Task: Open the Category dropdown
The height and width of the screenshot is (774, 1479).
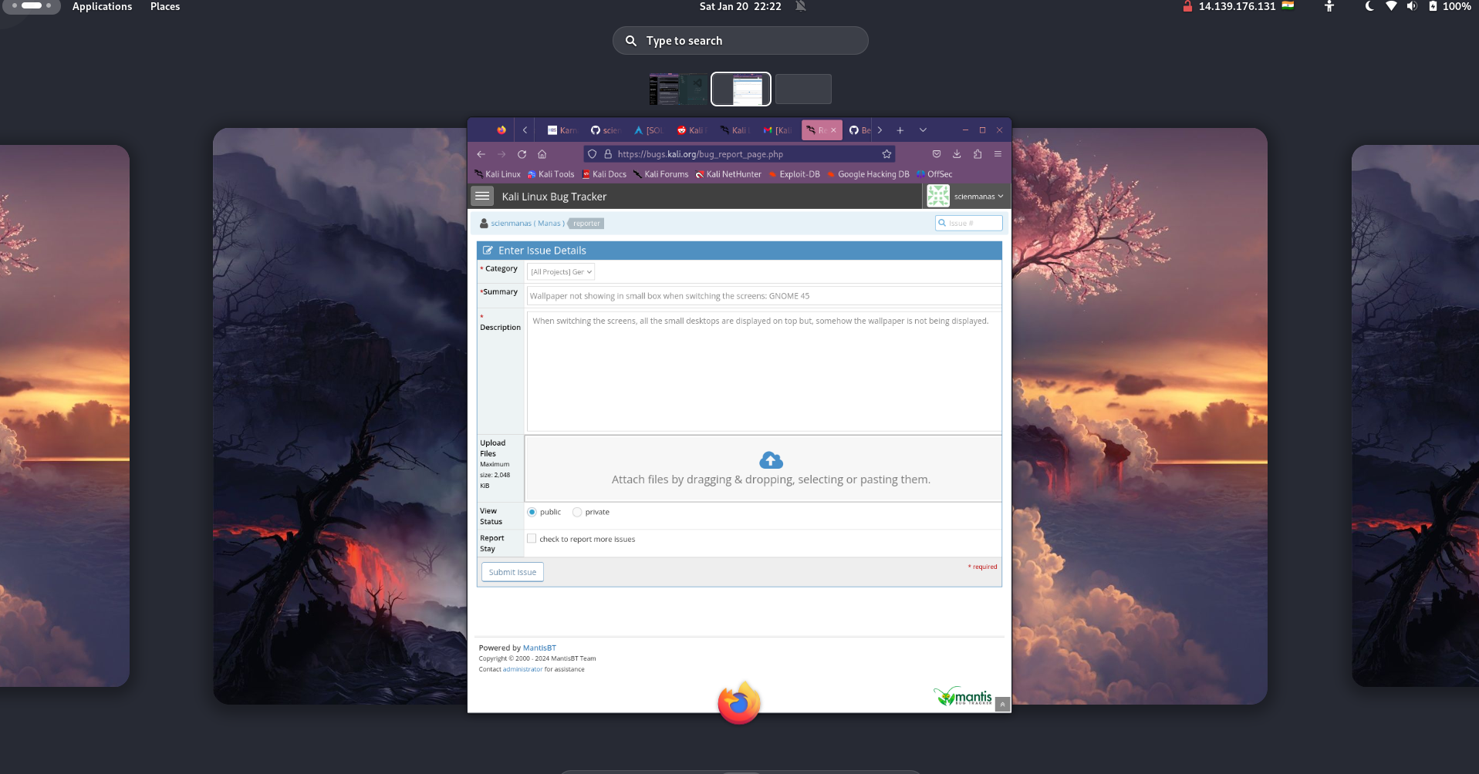Action: click(x=561, y=272)
